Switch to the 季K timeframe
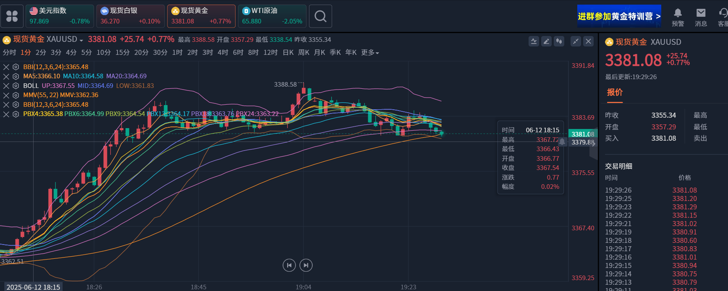The width and height of the screenshot is (728, 291). (x=335, y=52)
